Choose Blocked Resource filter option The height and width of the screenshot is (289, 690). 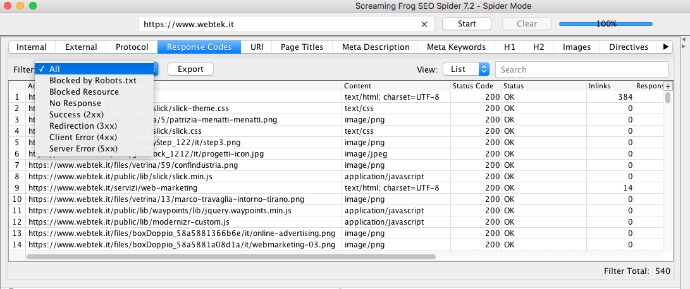pos(94,91)
